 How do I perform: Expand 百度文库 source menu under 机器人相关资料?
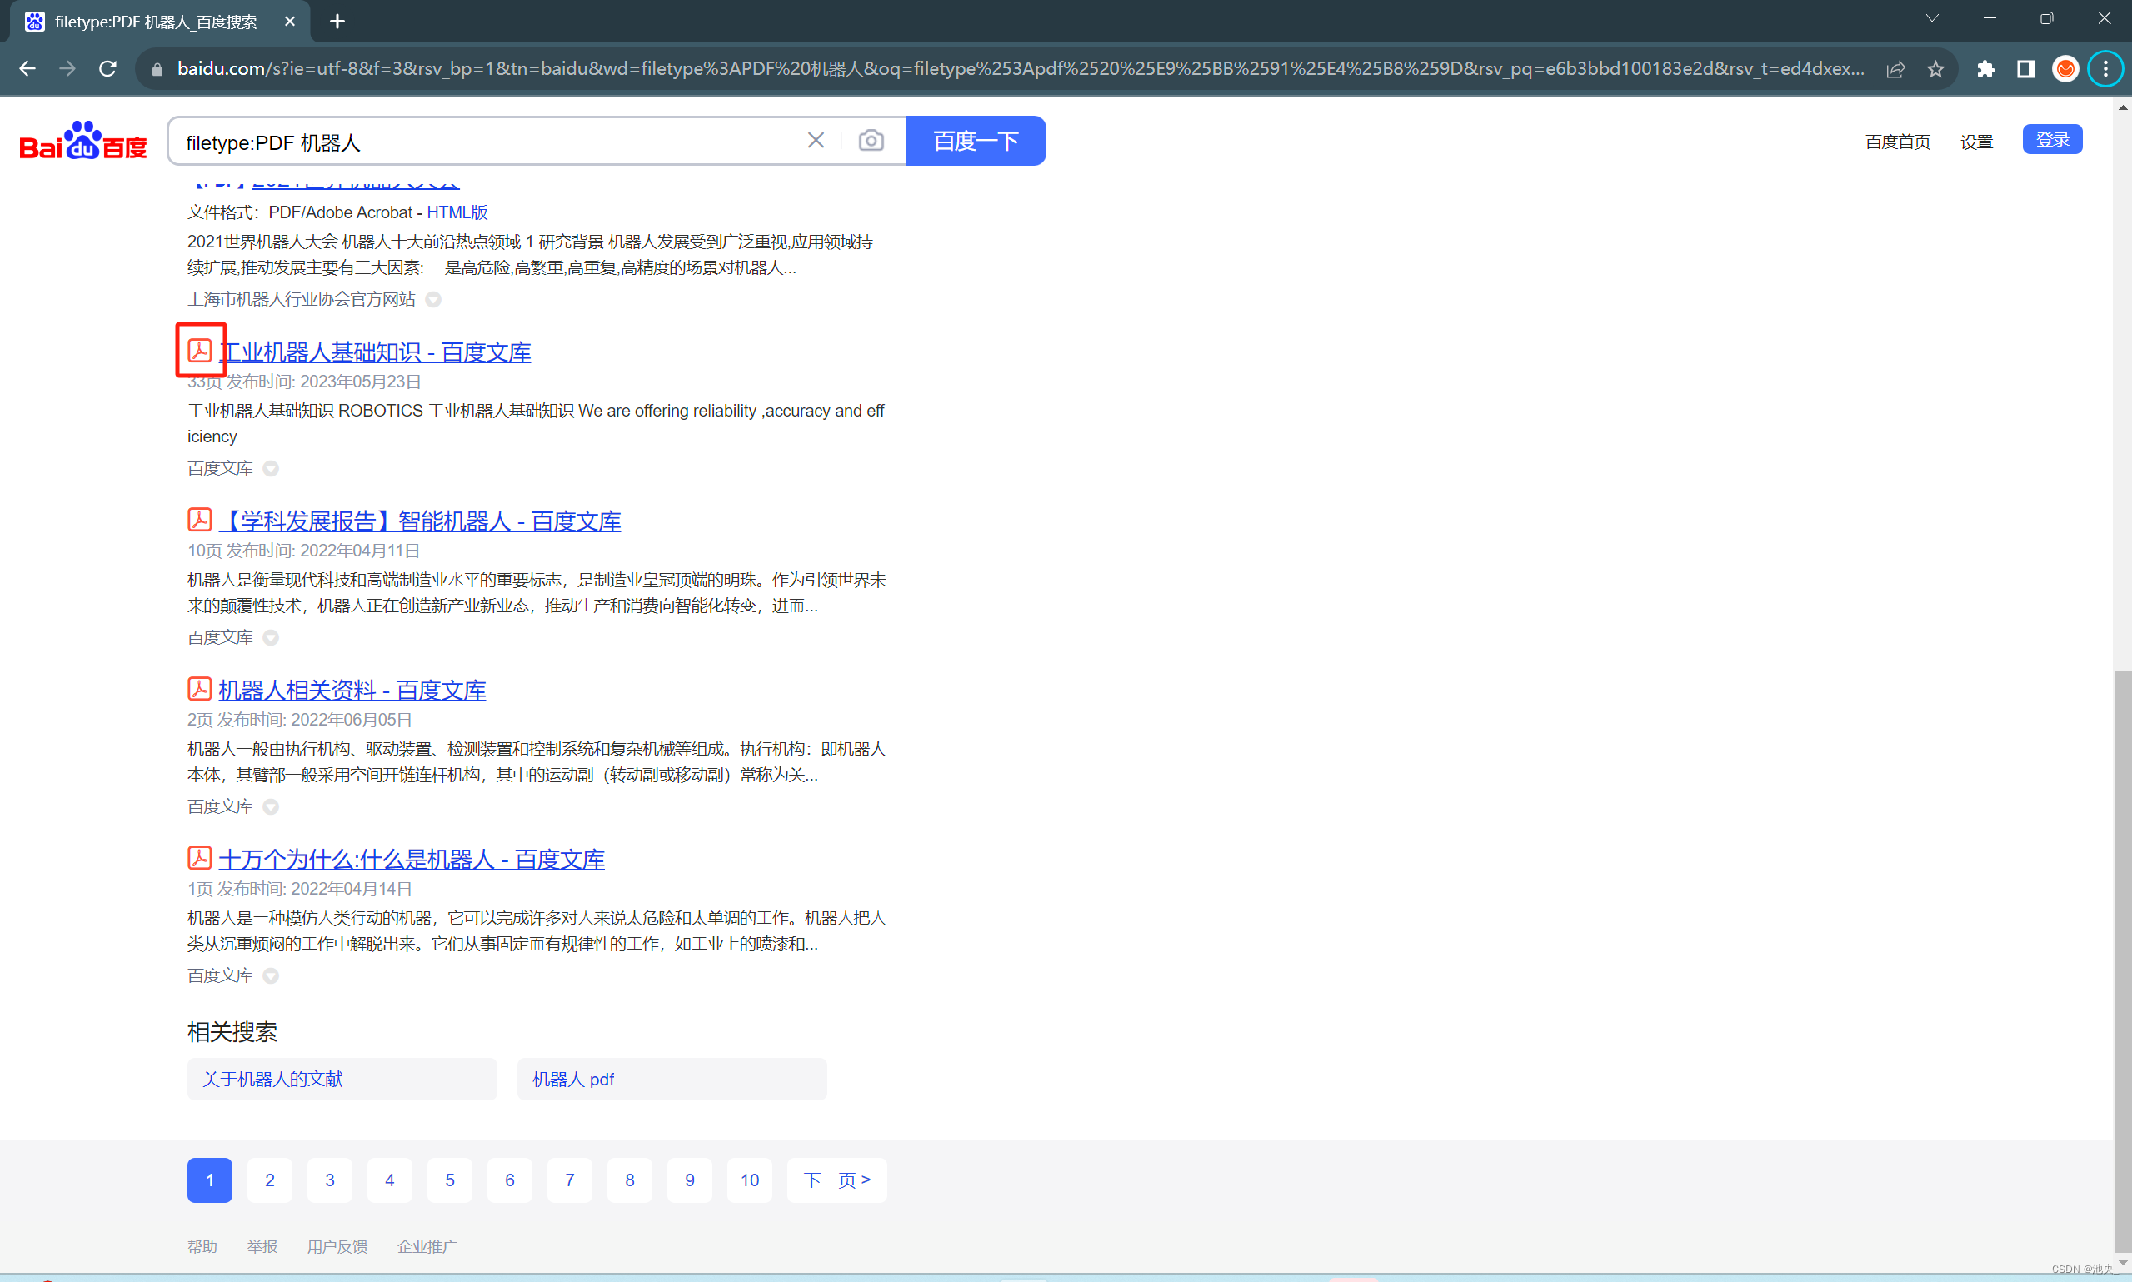pyautogui.click(x=271, y=807)
